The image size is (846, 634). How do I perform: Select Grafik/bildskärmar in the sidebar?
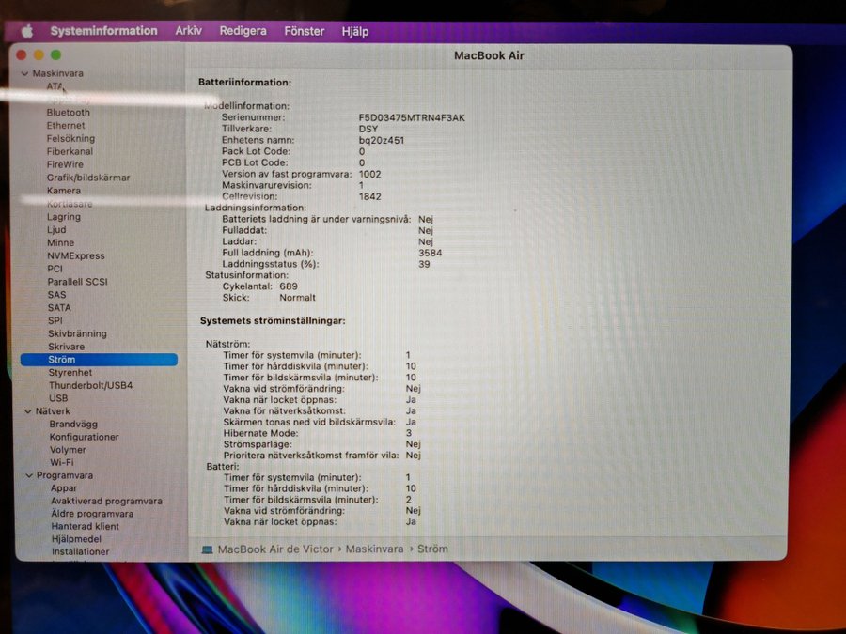(88, 178)
